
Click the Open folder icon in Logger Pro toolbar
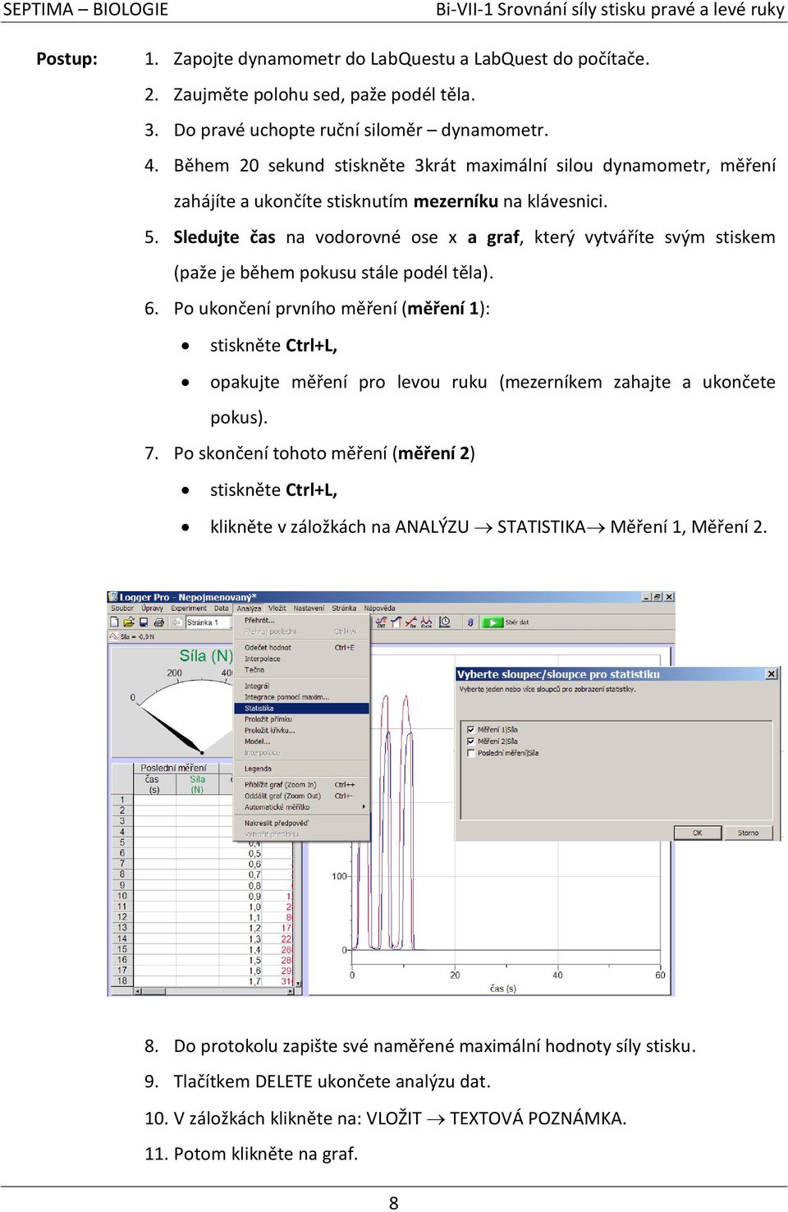[x=129, y=622]
